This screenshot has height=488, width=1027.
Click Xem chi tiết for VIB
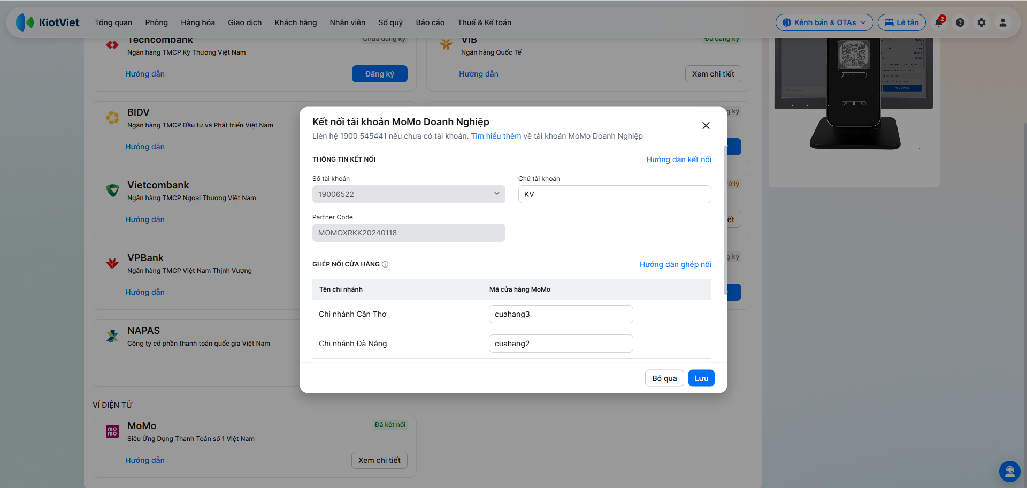713,74
